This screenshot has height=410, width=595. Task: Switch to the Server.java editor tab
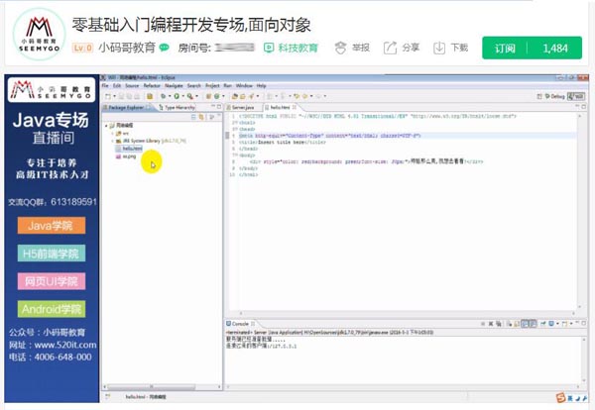coord(244,106)
